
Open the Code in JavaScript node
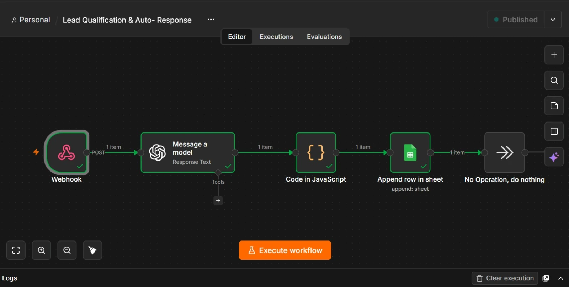[x=316, y=152]
